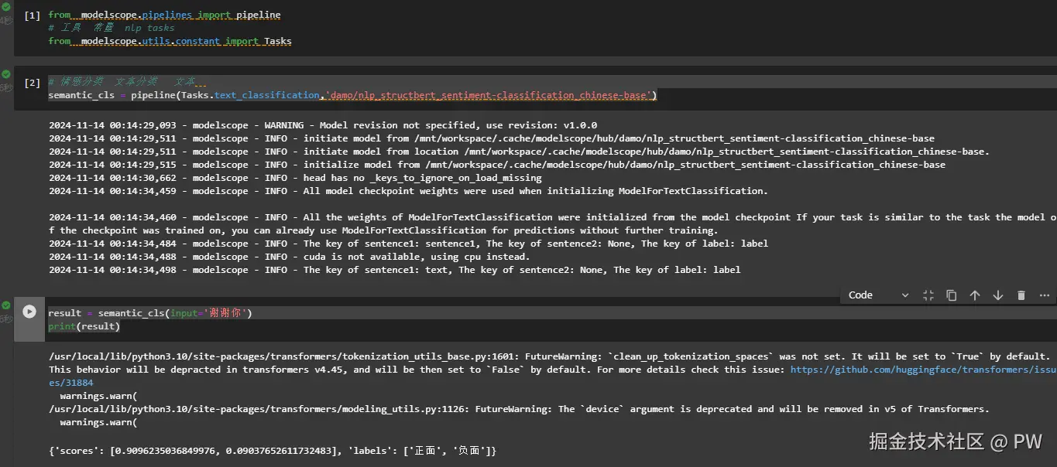The width and height of the screenshot is (1057, 467).
Task: Duplicate the cell with the copy icon
Action: (x=952, y=295)
